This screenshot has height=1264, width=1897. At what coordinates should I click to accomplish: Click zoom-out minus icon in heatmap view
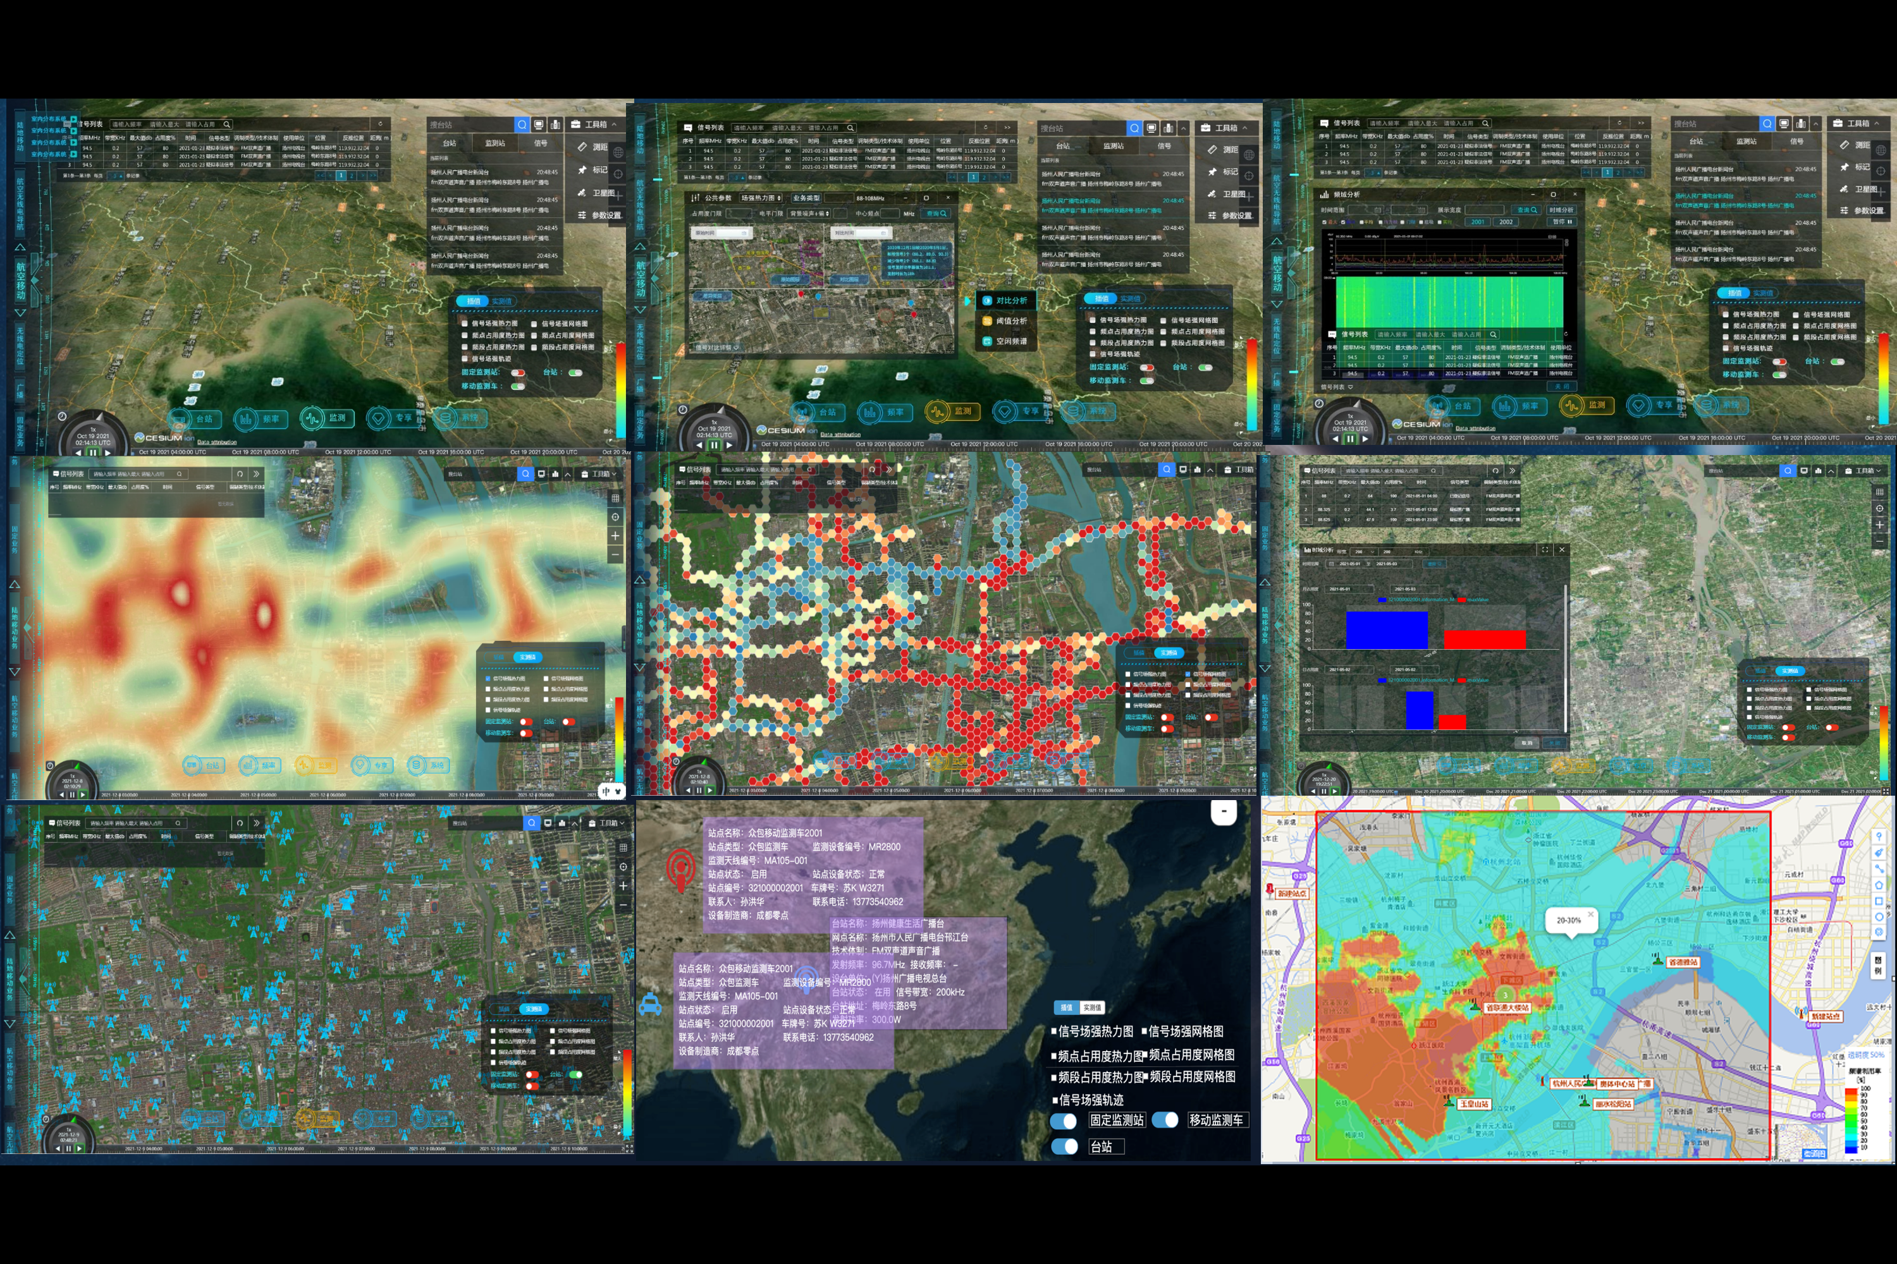pos(615,555)
